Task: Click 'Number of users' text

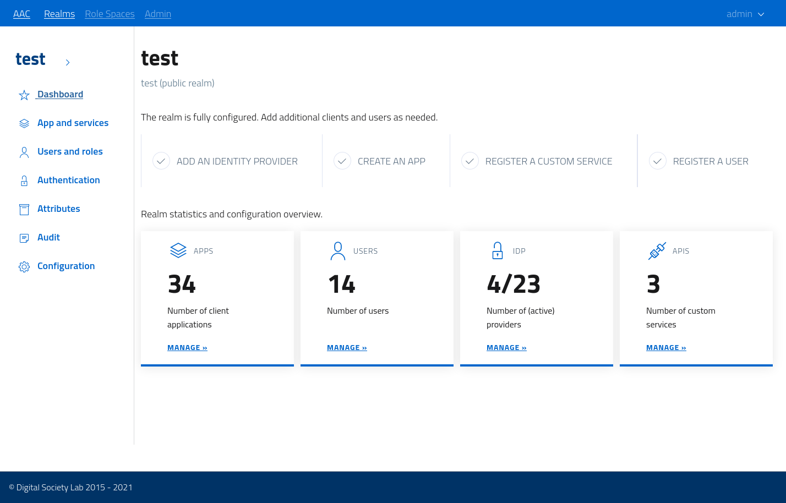Action: point(358,311)
